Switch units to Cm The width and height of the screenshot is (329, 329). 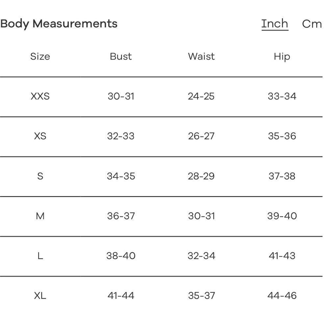(312, 24)
